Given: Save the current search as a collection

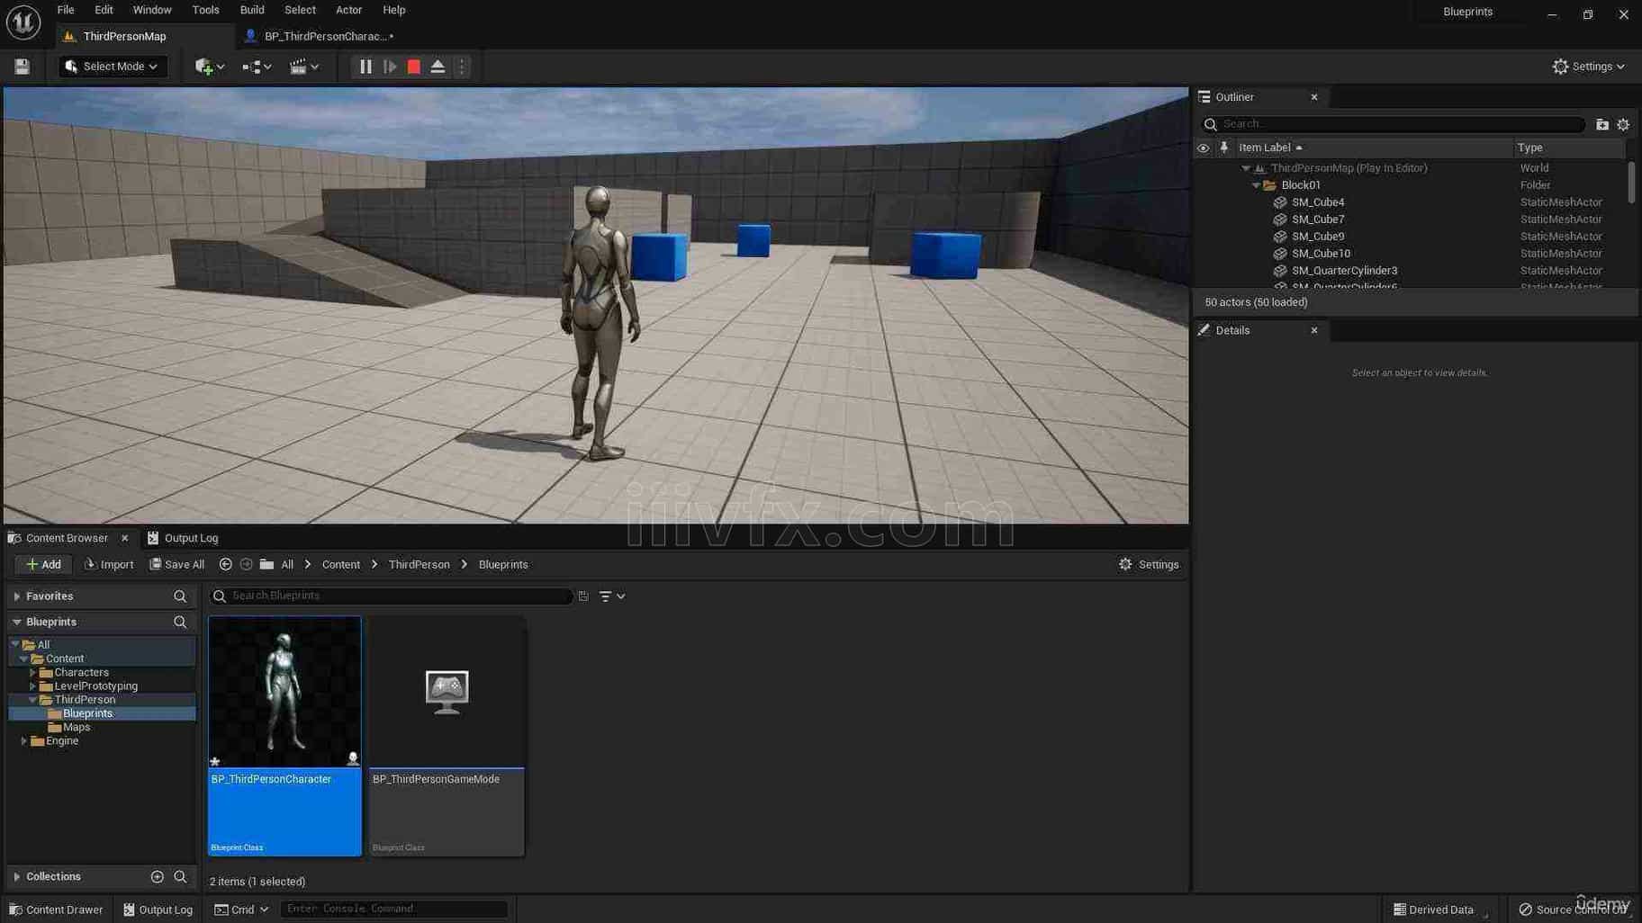Looking at the screenshot, I should (x=583, y=596).
